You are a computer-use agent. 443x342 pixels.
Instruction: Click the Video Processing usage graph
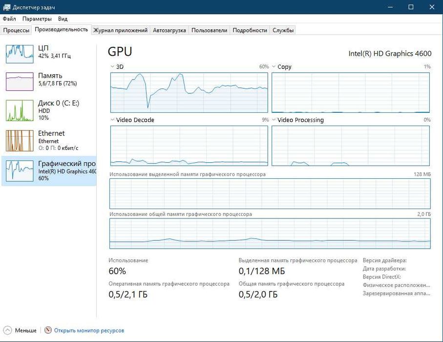(x=351, y=146)
